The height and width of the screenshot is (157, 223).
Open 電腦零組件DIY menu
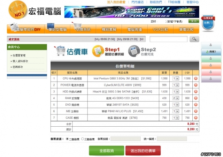[26, 29]
